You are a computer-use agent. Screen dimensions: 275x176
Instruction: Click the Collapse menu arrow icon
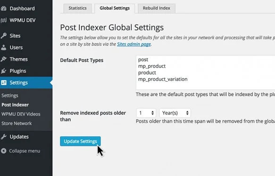3,151
